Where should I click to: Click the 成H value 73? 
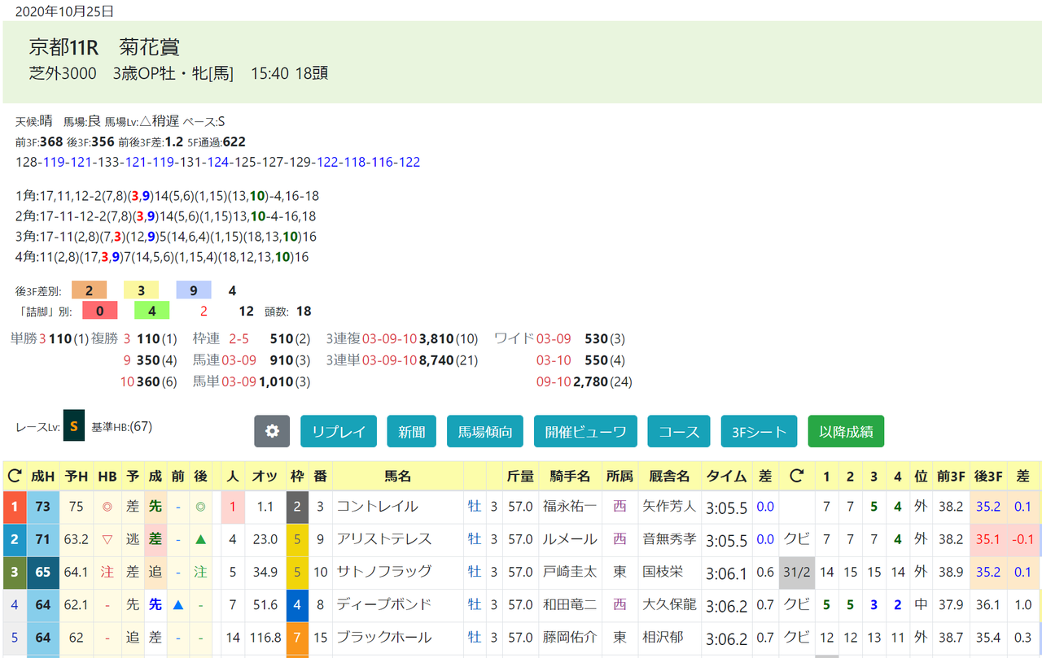pyautogui.click(x=42, y=507)
